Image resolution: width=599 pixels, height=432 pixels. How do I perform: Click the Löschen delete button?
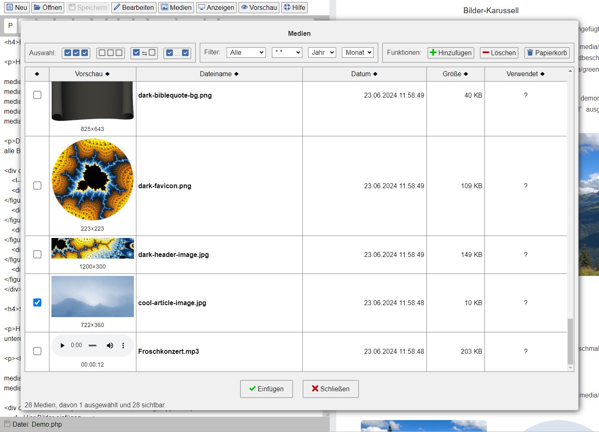(x=499, y=53)
